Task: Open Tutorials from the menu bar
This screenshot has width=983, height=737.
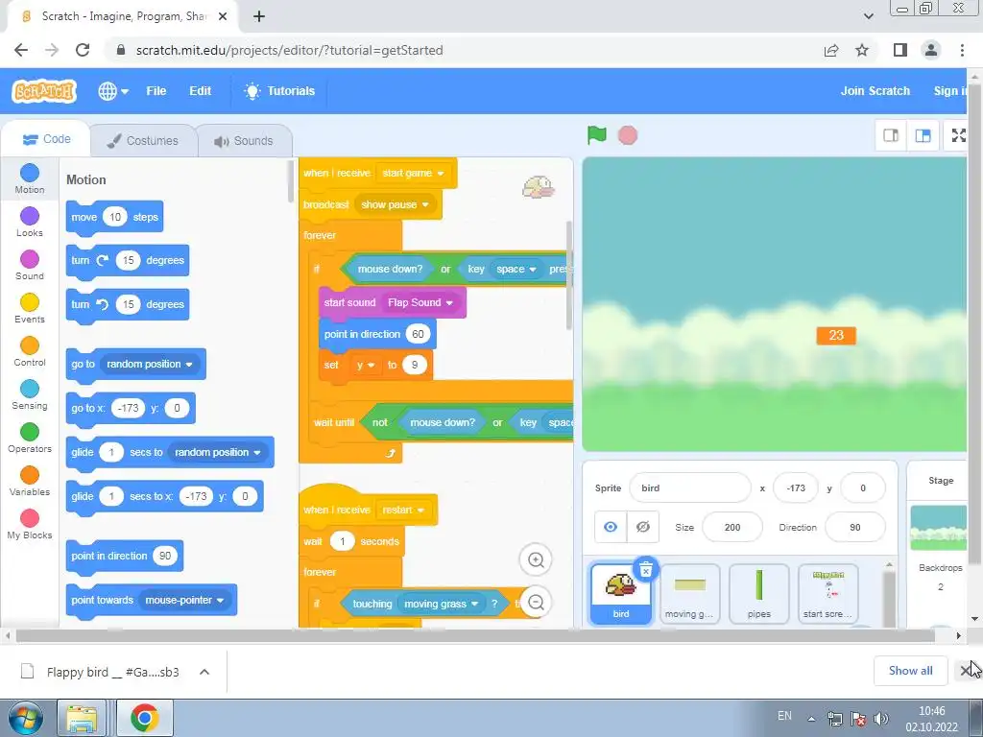Action: pyautogui.click(x=279, y=91)
